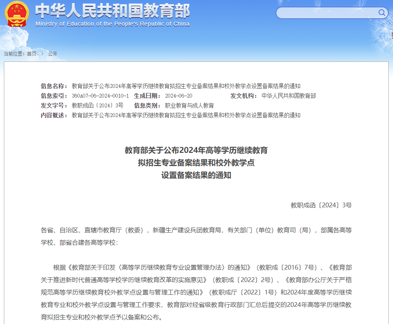Click the addressee line starting 各省、自治区
The width and height of the screenshot is (393, 324).
(196, 230)
